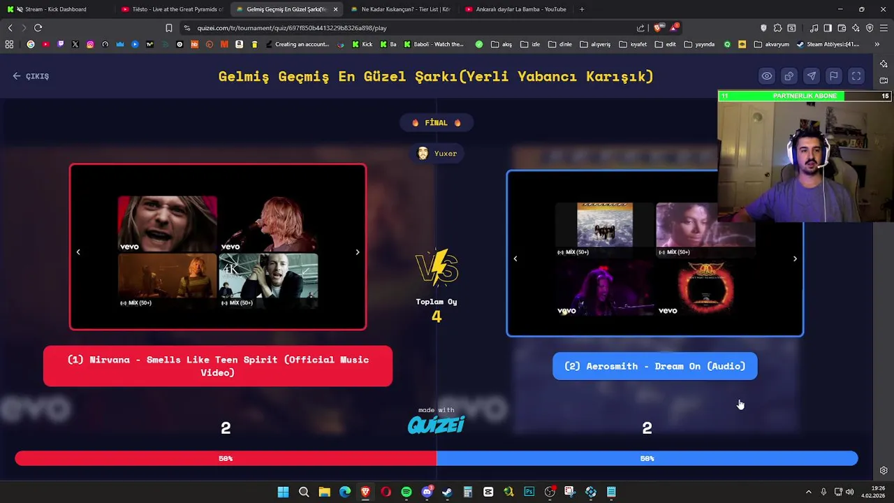Bookmark this page icon in address bar

tap(168, 28)
